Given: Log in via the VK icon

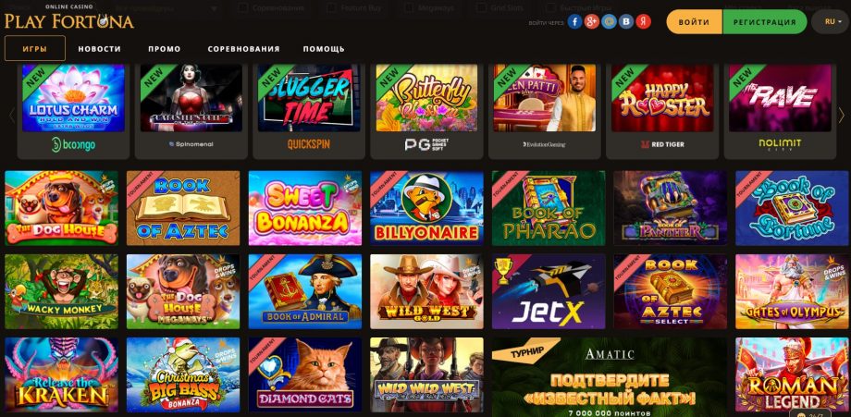Looking at the screenshot, I should coord(626,21).
